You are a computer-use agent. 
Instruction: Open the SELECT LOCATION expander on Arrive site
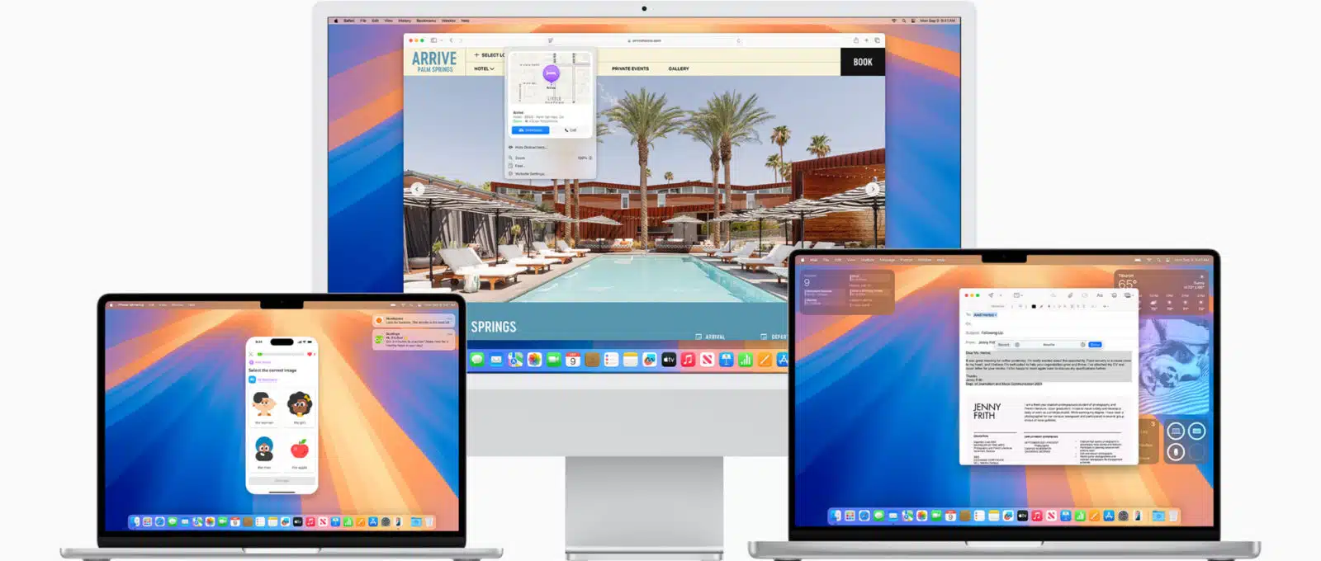point(489,55)
